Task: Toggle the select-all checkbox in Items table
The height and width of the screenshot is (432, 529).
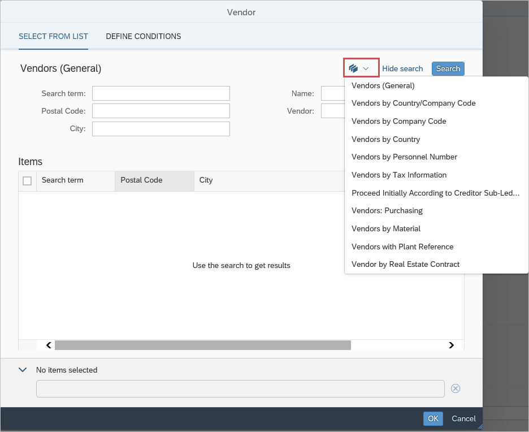Action: [27, 181]
